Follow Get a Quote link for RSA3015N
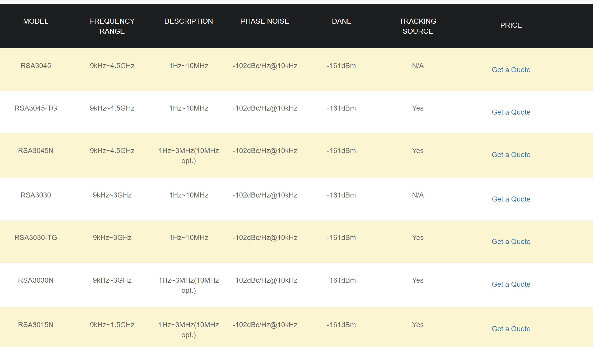The width and height of the screenshot is (593, 347). tap(511, 329)
